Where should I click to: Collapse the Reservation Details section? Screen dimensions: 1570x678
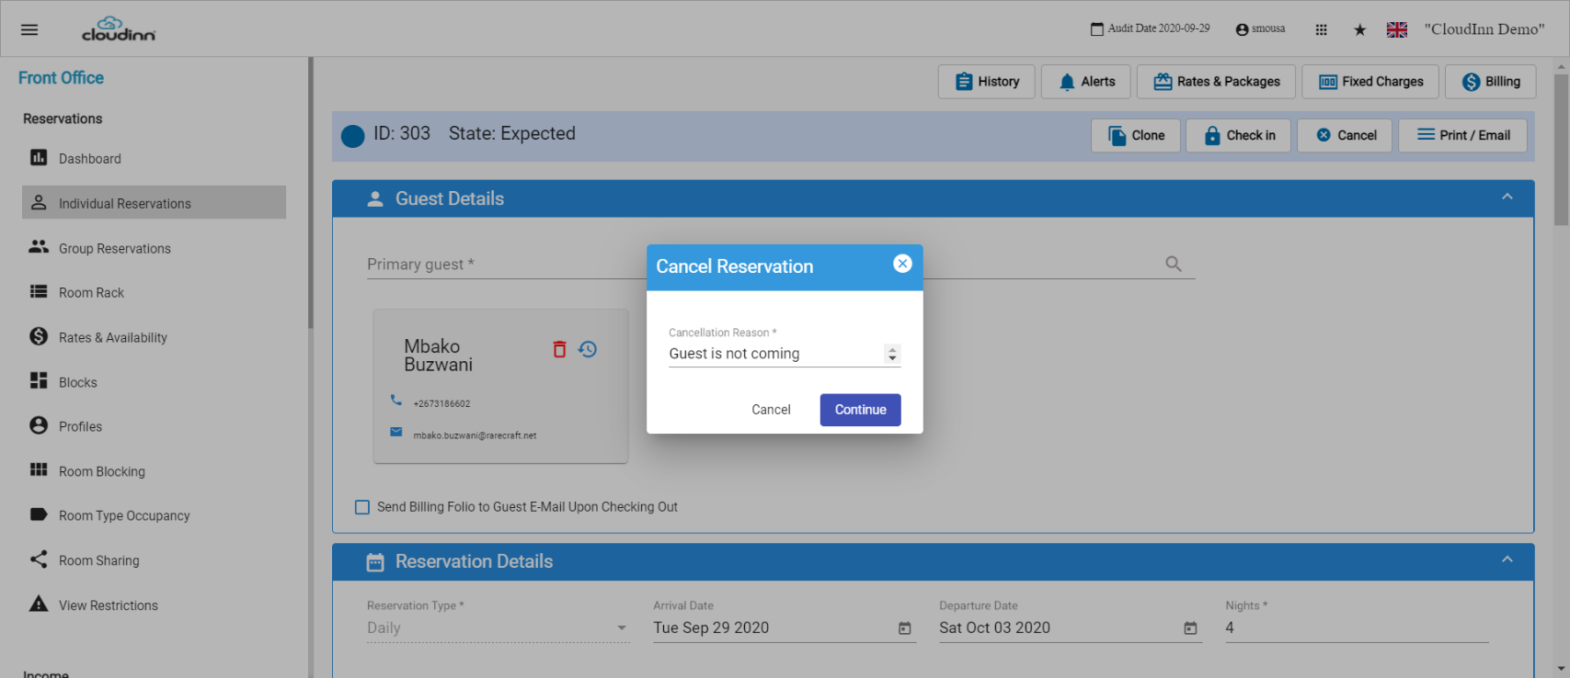click(1507, 559)
